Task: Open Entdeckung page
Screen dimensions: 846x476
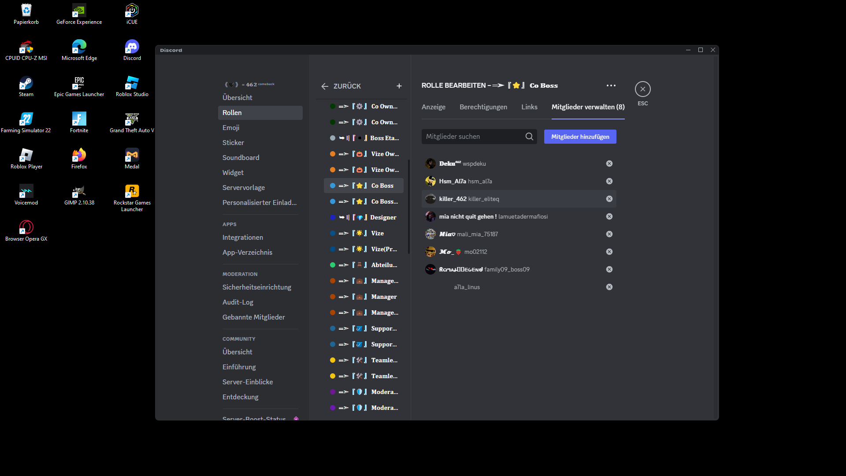Action: 260,397
